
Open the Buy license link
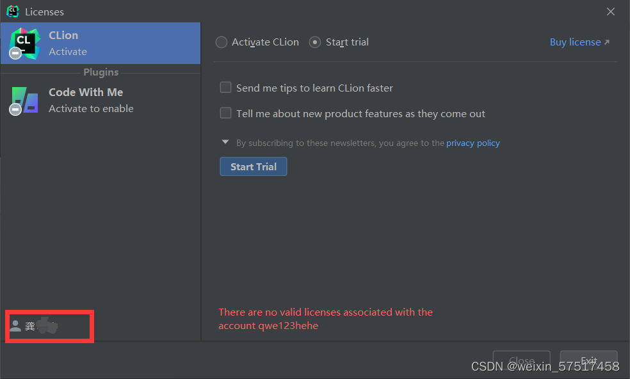coord(575,42)
